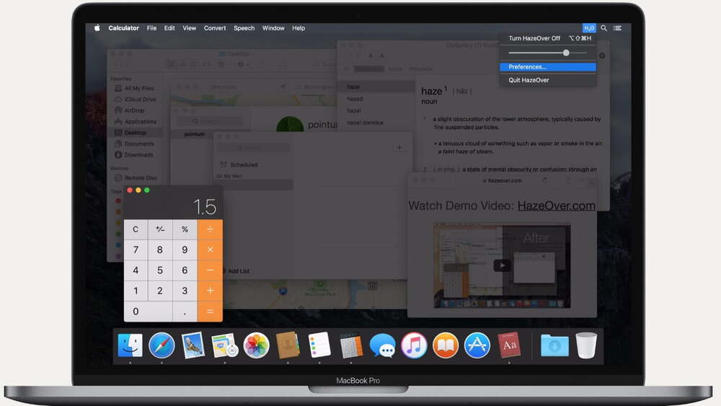Select Preferences… in HazeOver menu

[528, 67]
